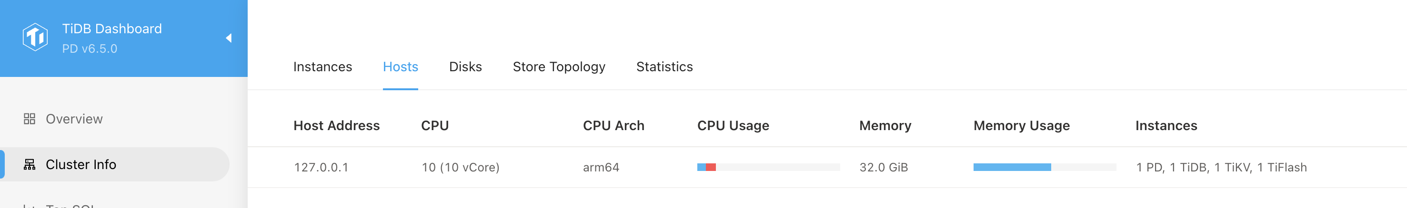Image resolution: width=1407 pixels, height=208 pixels.
Task: Click the CPU Arch column header
Action: click(x=613, y=126)
